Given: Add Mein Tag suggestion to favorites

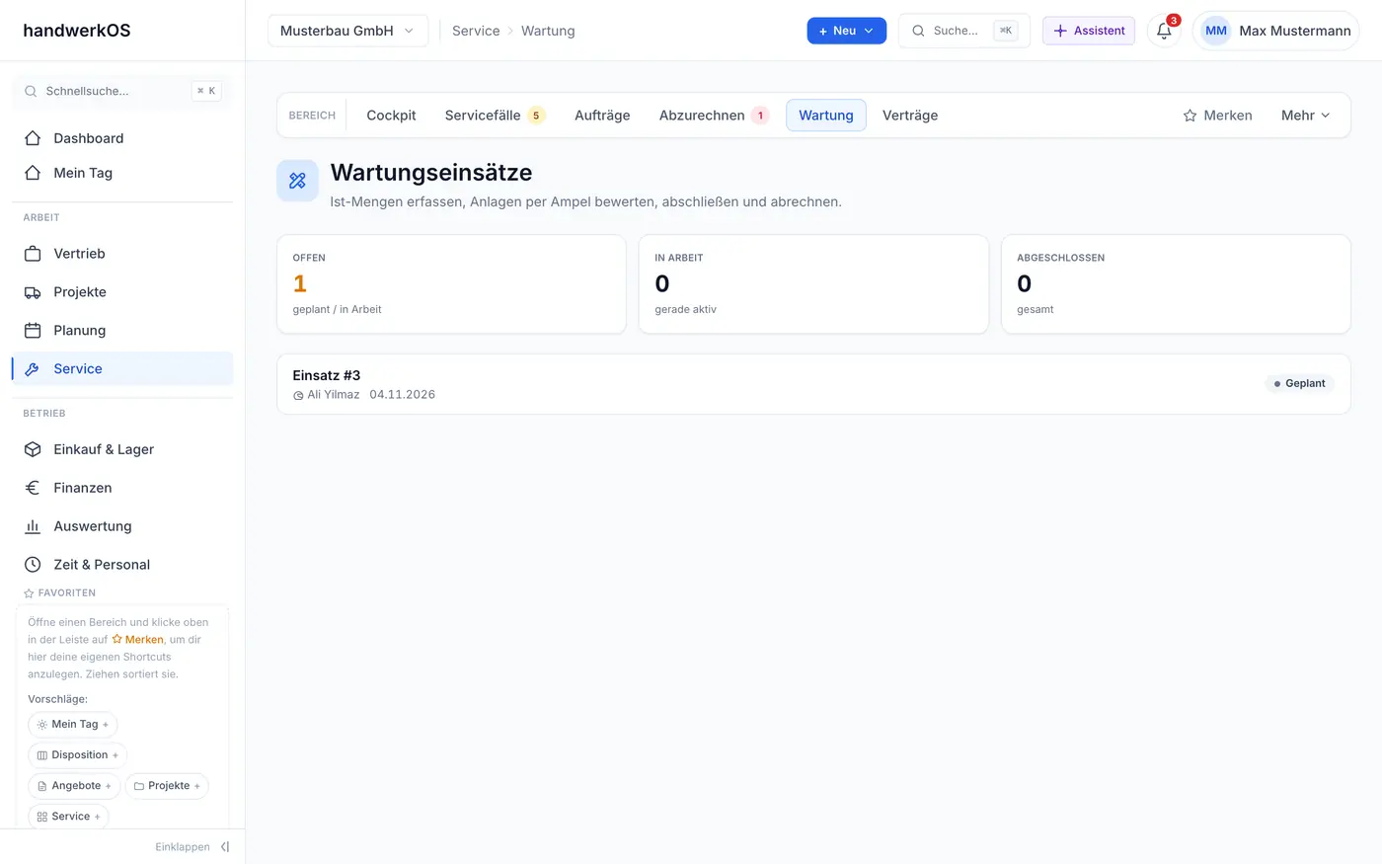Looking at the screenshot, I should click(x=73, y=725).
